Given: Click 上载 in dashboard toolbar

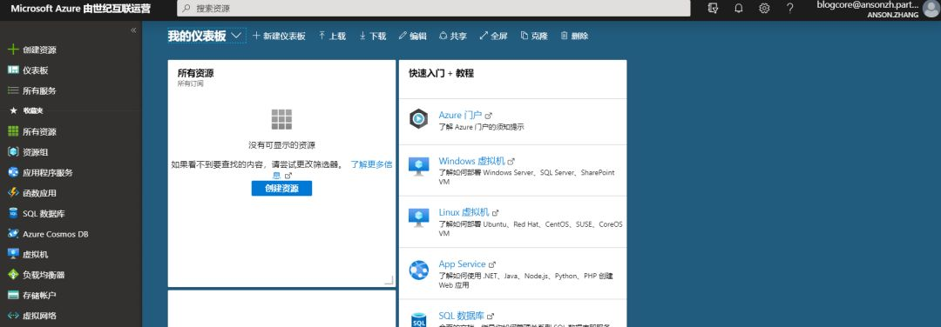Looking at the screenshot, I should [x=332, y=36].
